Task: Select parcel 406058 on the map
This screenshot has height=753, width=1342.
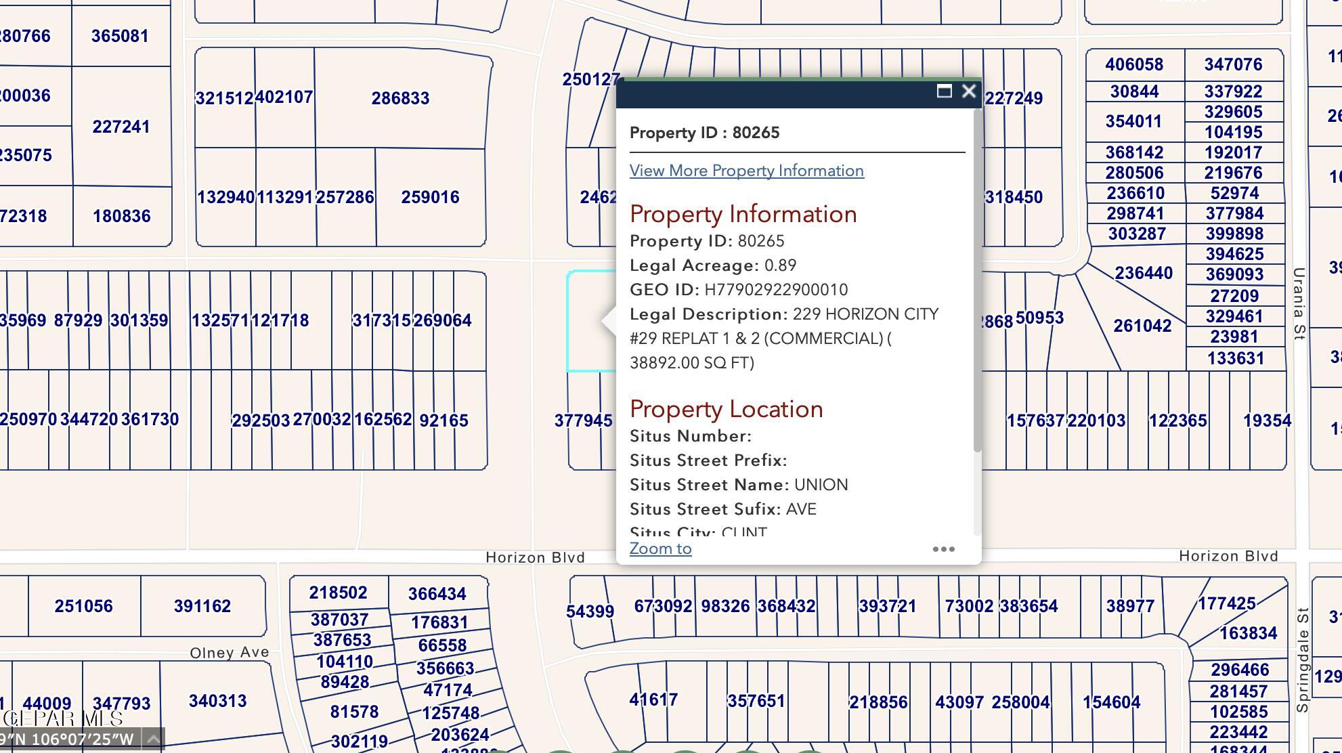Action: point(1134,65)
